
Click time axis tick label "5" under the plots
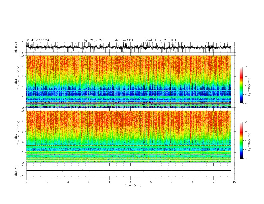point(130,182)
